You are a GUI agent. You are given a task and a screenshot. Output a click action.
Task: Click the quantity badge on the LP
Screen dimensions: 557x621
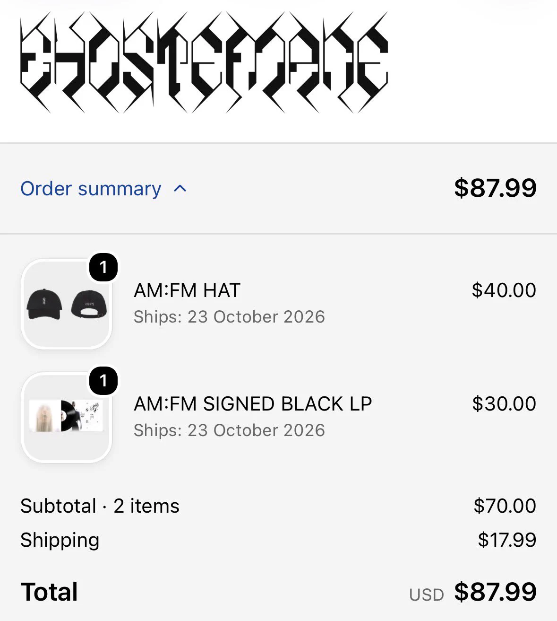coord(103,381)
